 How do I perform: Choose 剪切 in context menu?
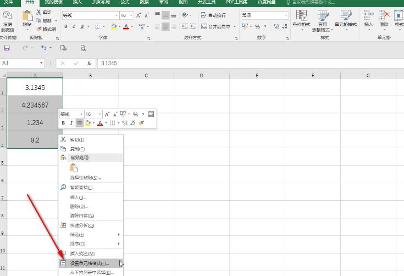click(91, 140)
